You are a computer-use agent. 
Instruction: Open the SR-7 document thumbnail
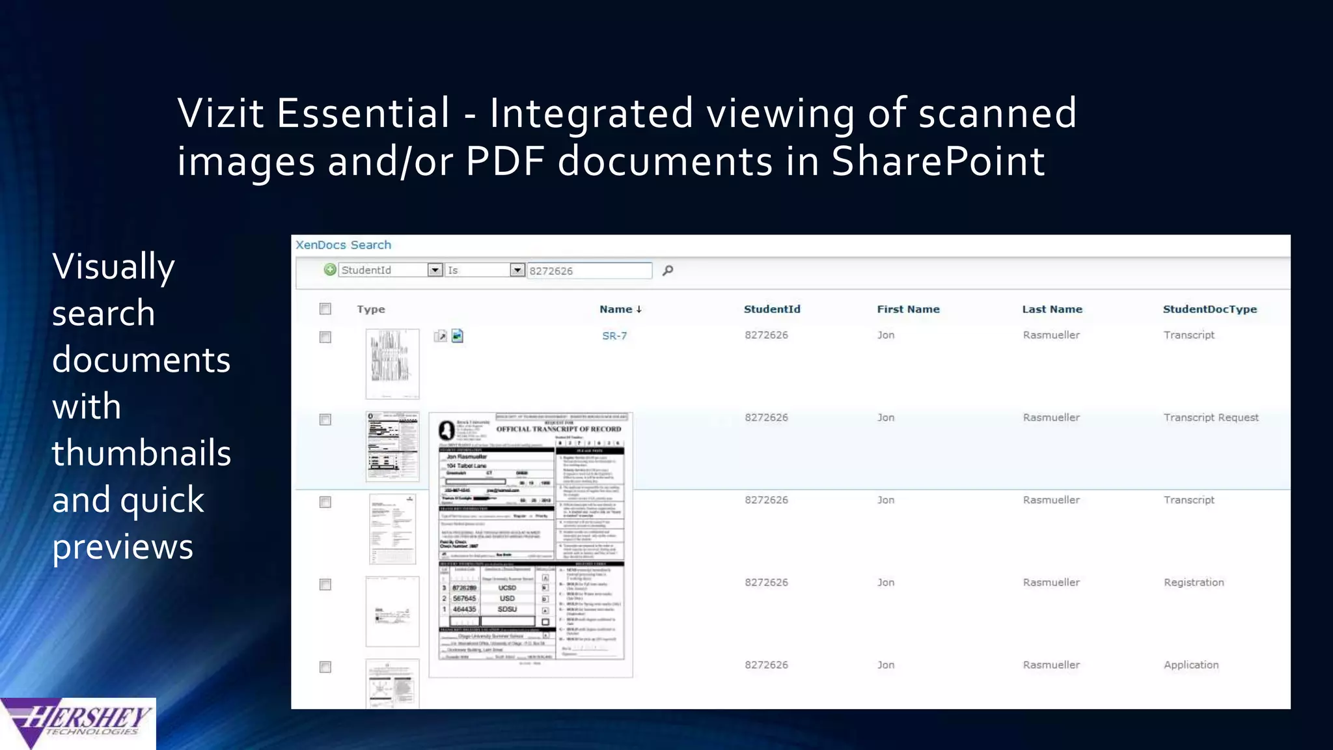tap(392, 364)
